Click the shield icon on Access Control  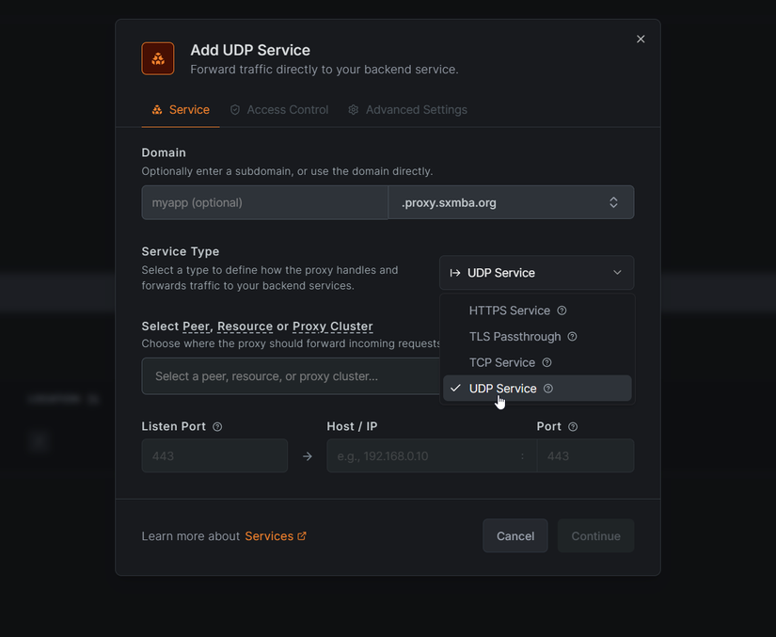coord(235,110)
